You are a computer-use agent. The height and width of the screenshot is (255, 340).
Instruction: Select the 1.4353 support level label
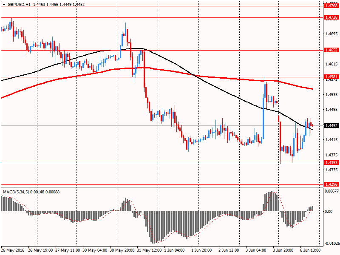click(x=331, y=163)
